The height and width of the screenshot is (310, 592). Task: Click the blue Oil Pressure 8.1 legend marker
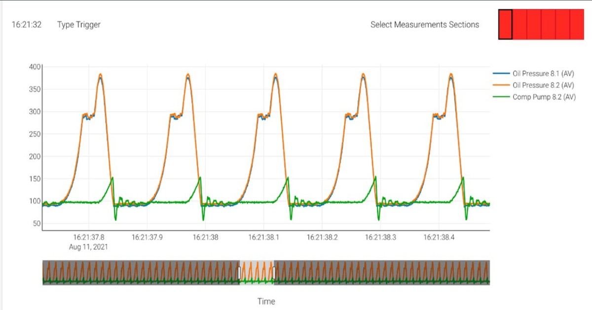[x=502, y=73]
